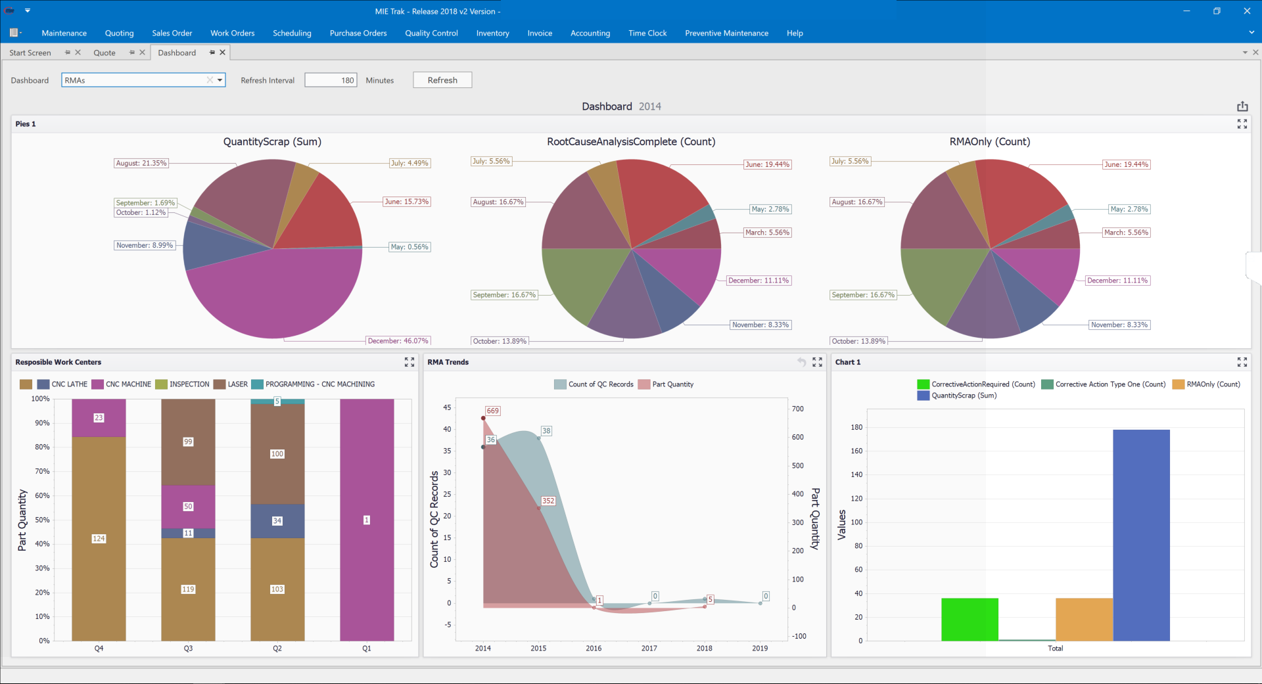Expand the Pies 1 panel to full screen
This screenshot has width=1262, height=684.
1243,124
